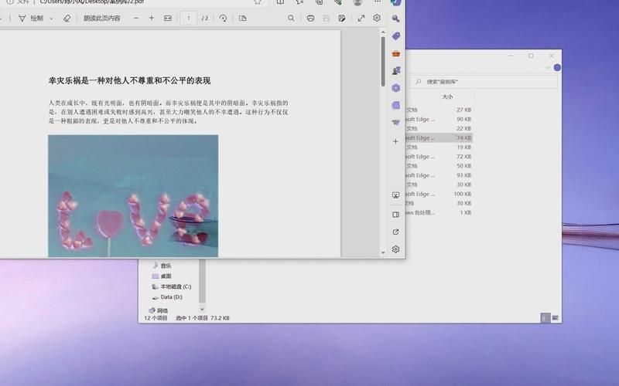
Task: Open the games figures icon in Edge sidebar
Action: tap(396, 70)
